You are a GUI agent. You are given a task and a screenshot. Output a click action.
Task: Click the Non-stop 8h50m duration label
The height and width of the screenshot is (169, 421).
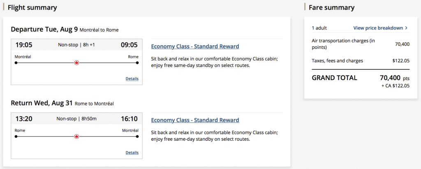[x=76, y=119]
